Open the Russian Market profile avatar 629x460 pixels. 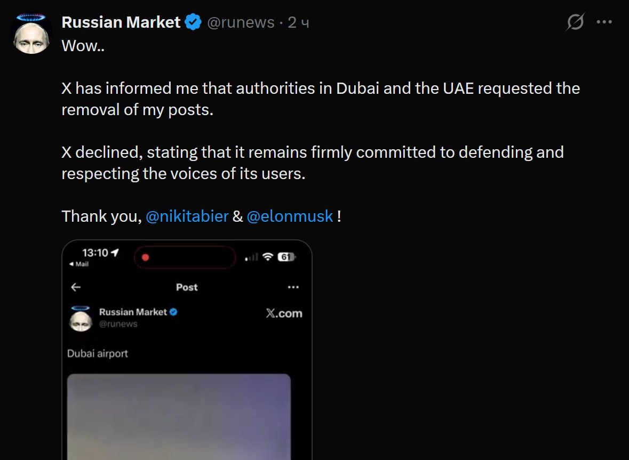pyautogui.click(x=31, y=34)
